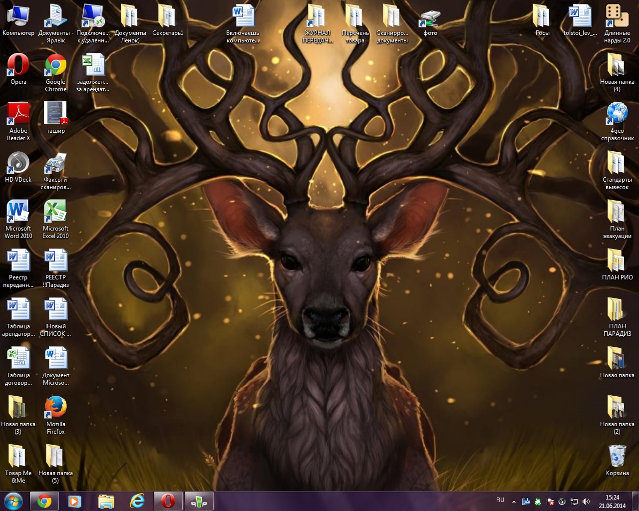Select the Факсы и сканирование shortcut

(55, 170)
